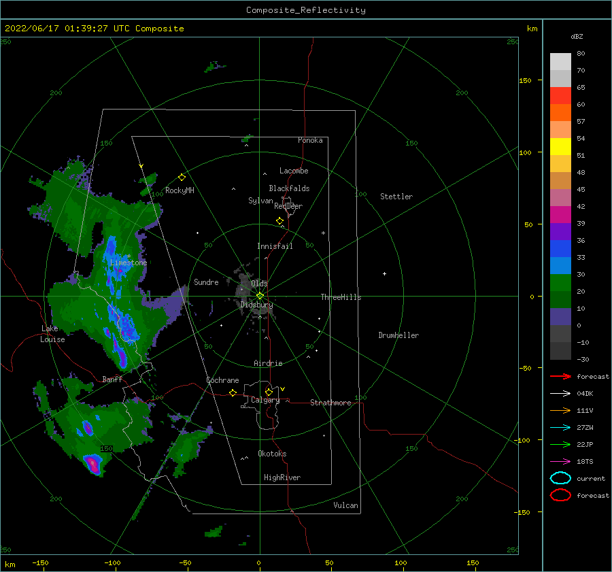The height and width of the screenshot is (572, 612).
Task: Click the yellow diamond marker below Cochrane
Action: 233,393
